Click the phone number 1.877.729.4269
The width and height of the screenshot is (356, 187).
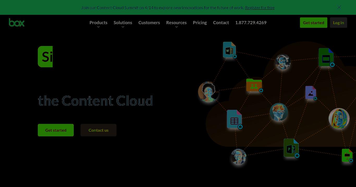point(251,23)
